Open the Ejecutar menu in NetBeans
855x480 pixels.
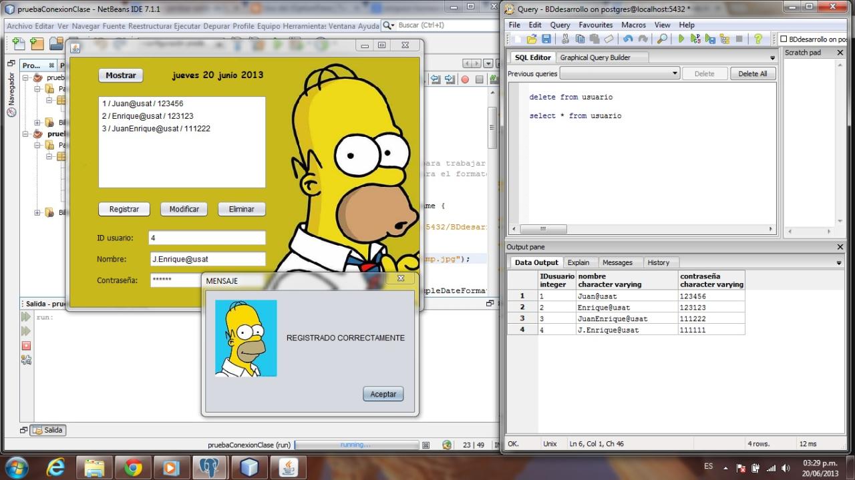[x=187, y=25]
